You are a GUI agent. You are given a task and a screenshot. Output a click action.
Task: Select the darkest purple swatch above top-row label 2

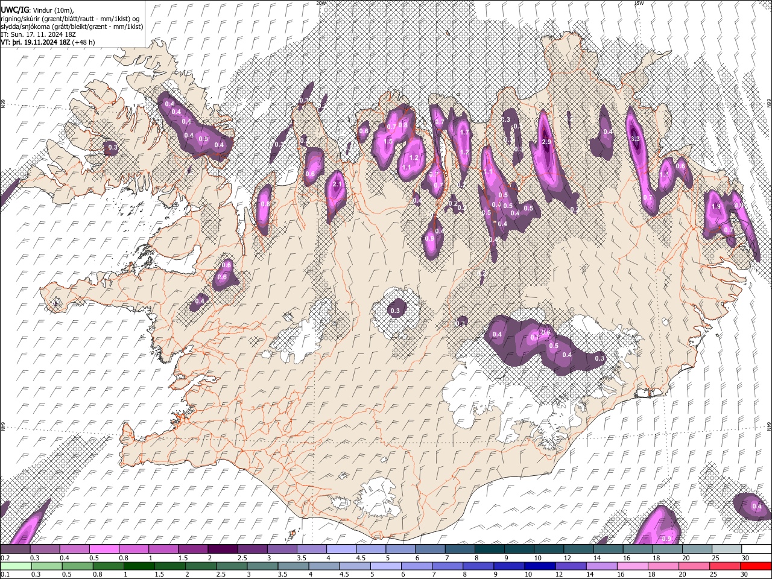point(222,549)
